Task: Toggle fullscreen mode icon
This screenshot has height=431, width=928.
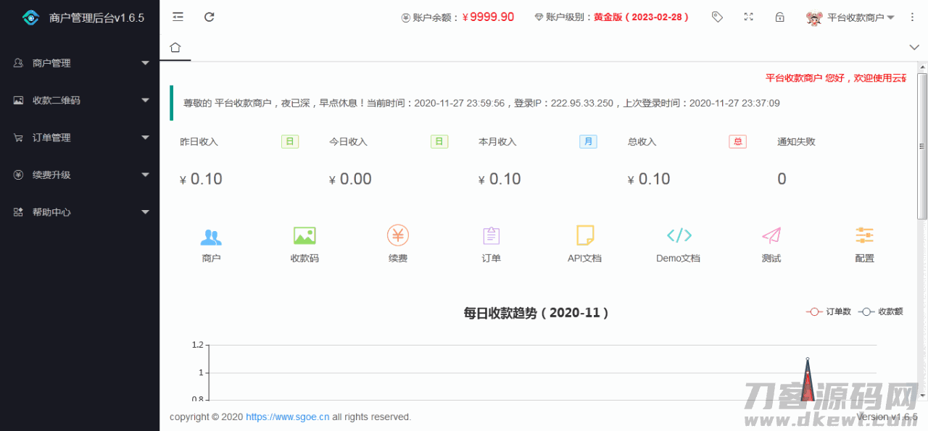Action: click(x=749, y=17)
